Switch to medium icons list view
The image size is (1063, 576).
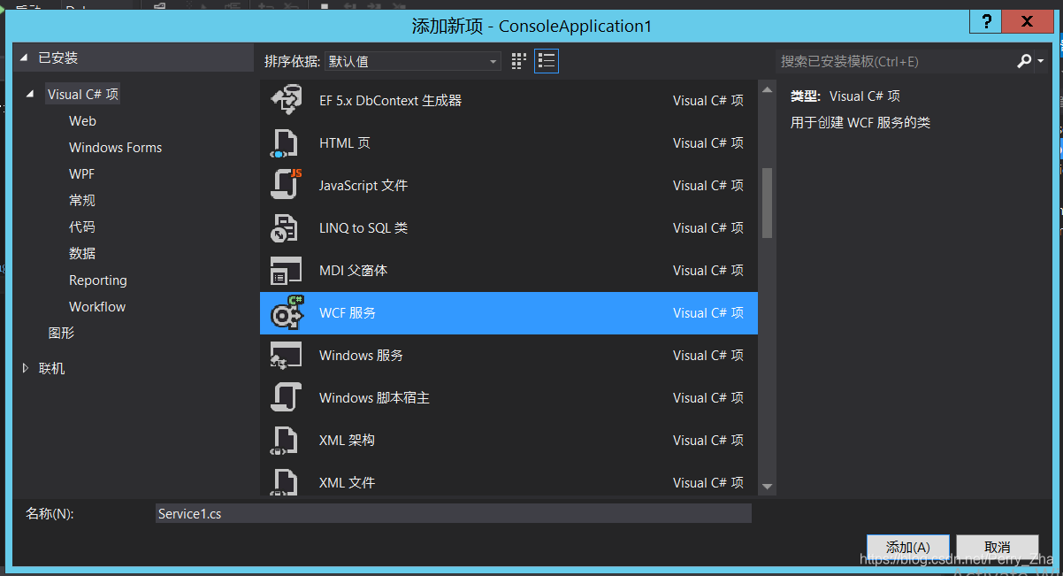tap(547, 61)
